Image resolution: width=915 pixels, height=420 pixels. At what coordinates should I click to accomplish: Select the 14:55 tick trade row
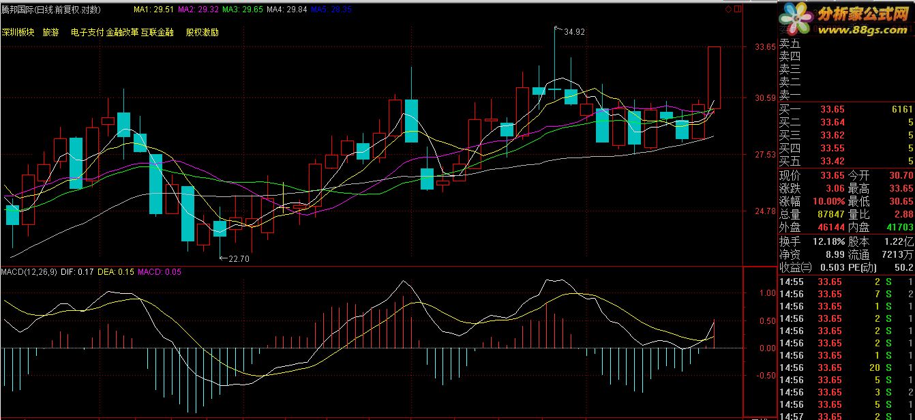click(846, 282)
